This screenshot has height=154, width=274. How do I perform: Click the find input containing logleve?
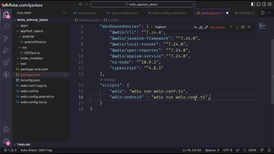click(x=173, y=27)
